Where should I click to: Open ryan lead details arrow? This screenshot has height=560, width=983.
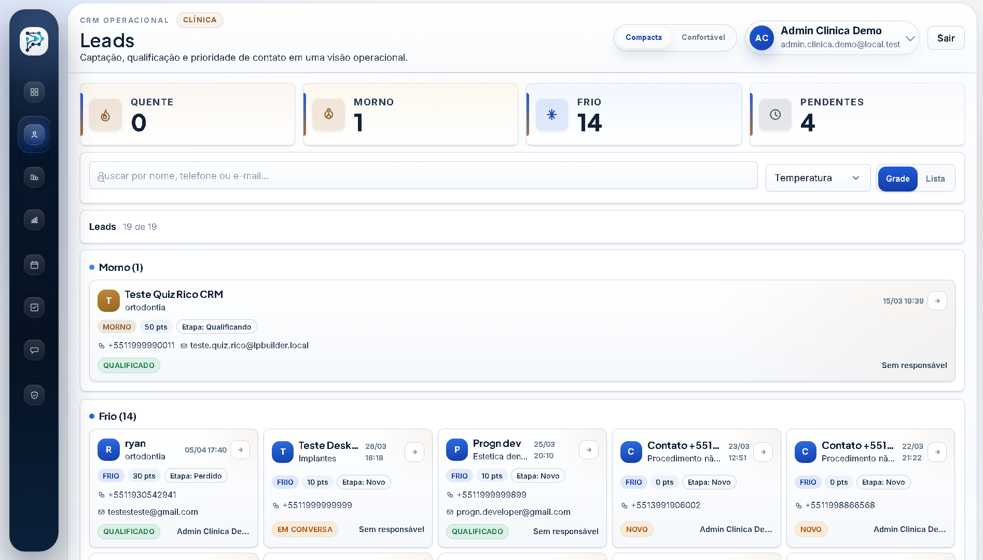240,450
